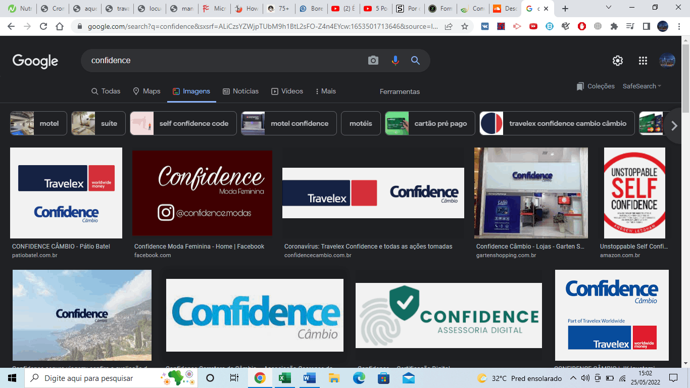The image size is (690, 388).
Task: Filter by travelex confidence cambio chip
Action: click(557, 123)
